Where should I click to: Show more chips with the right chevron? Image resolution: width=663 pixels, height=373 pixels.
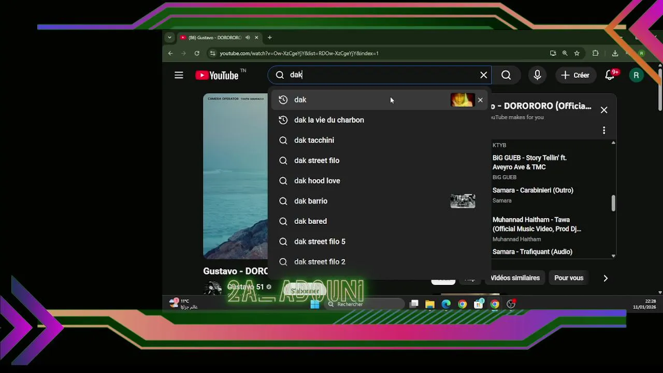point(606,278)
